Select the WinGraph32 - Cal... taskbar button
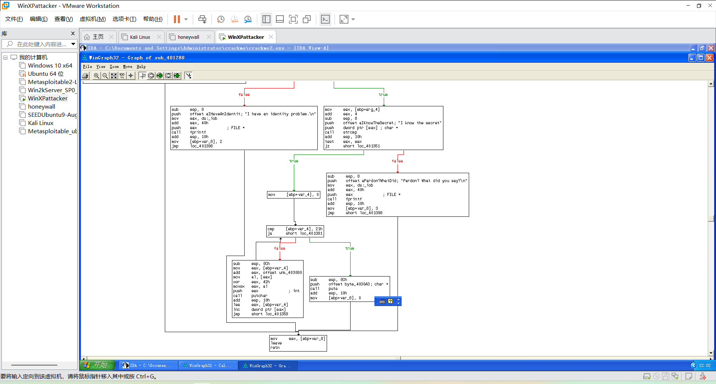Screen dimensions: 716x384 (208, 366)
